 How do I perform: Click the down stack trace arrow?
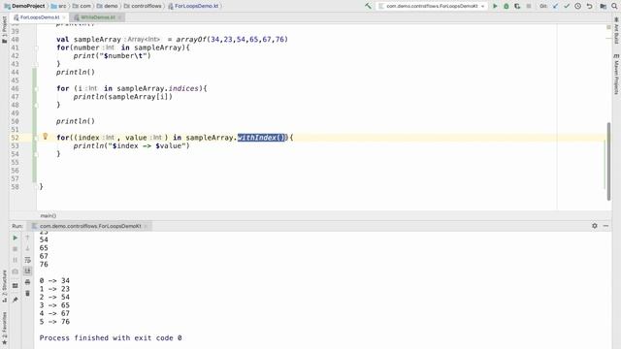click(x=27, y=249)
